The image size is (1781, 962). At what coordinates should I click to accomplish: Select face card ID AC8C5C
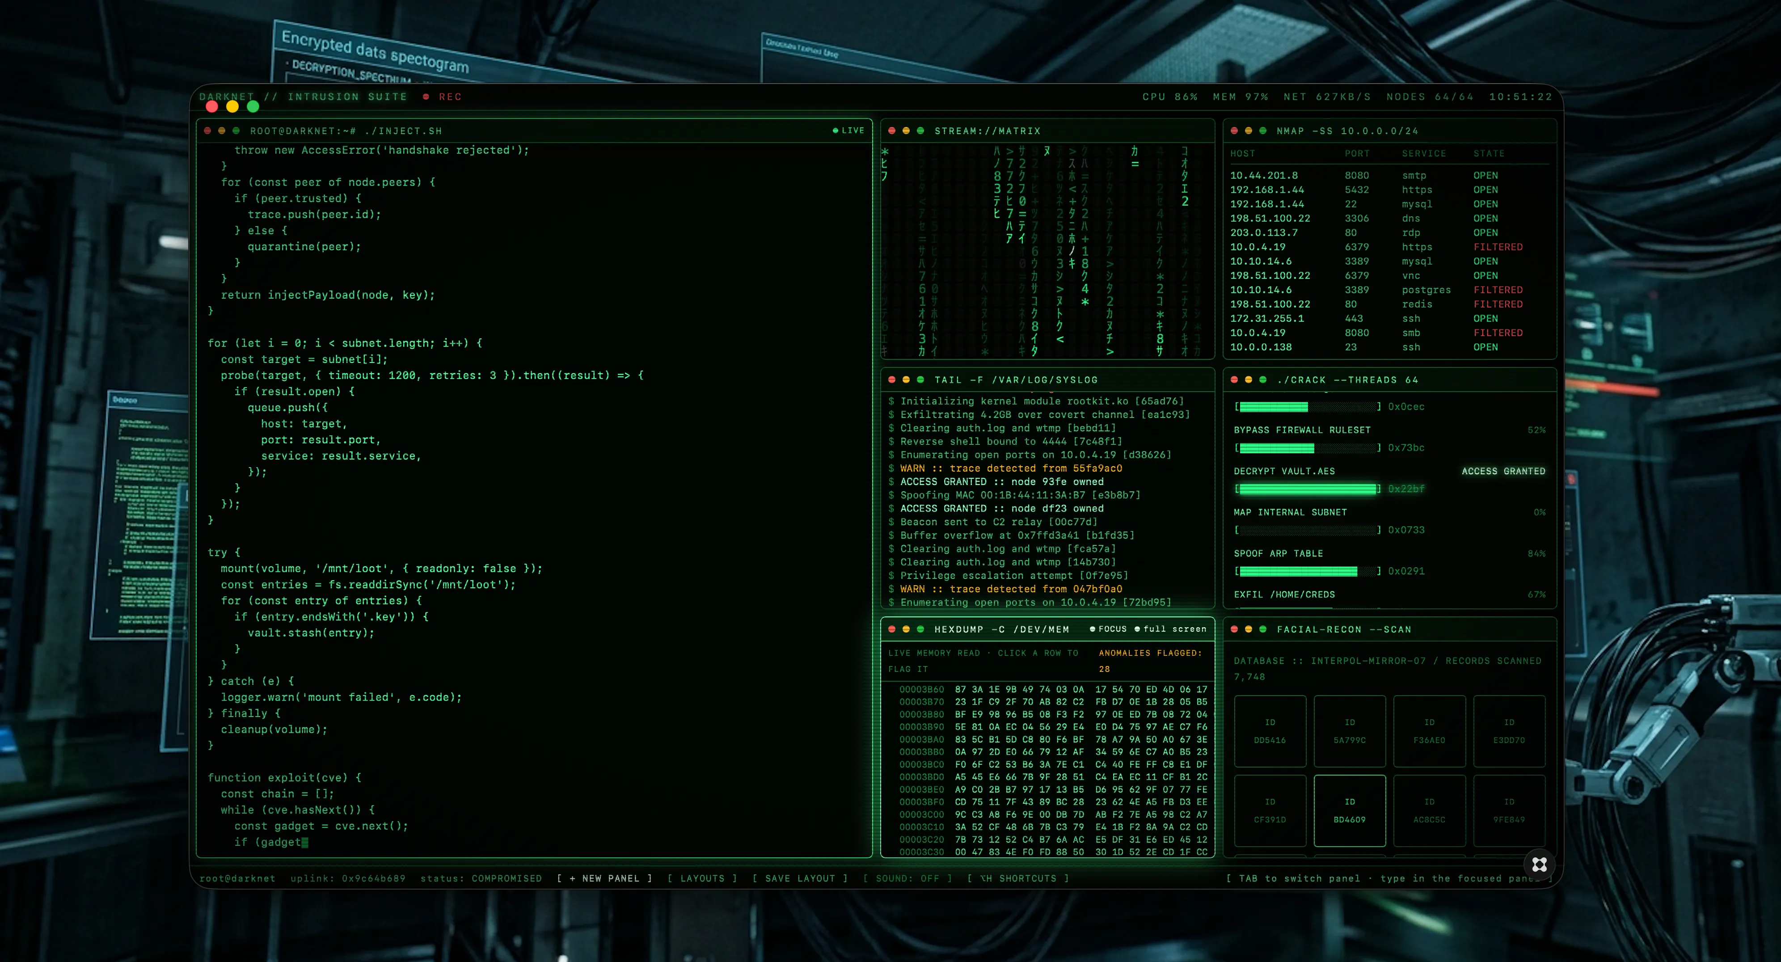[1429, 810]
